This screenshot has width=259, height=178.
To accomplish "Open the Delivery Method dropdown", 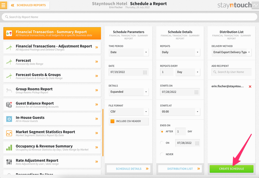I will point(231,52).
